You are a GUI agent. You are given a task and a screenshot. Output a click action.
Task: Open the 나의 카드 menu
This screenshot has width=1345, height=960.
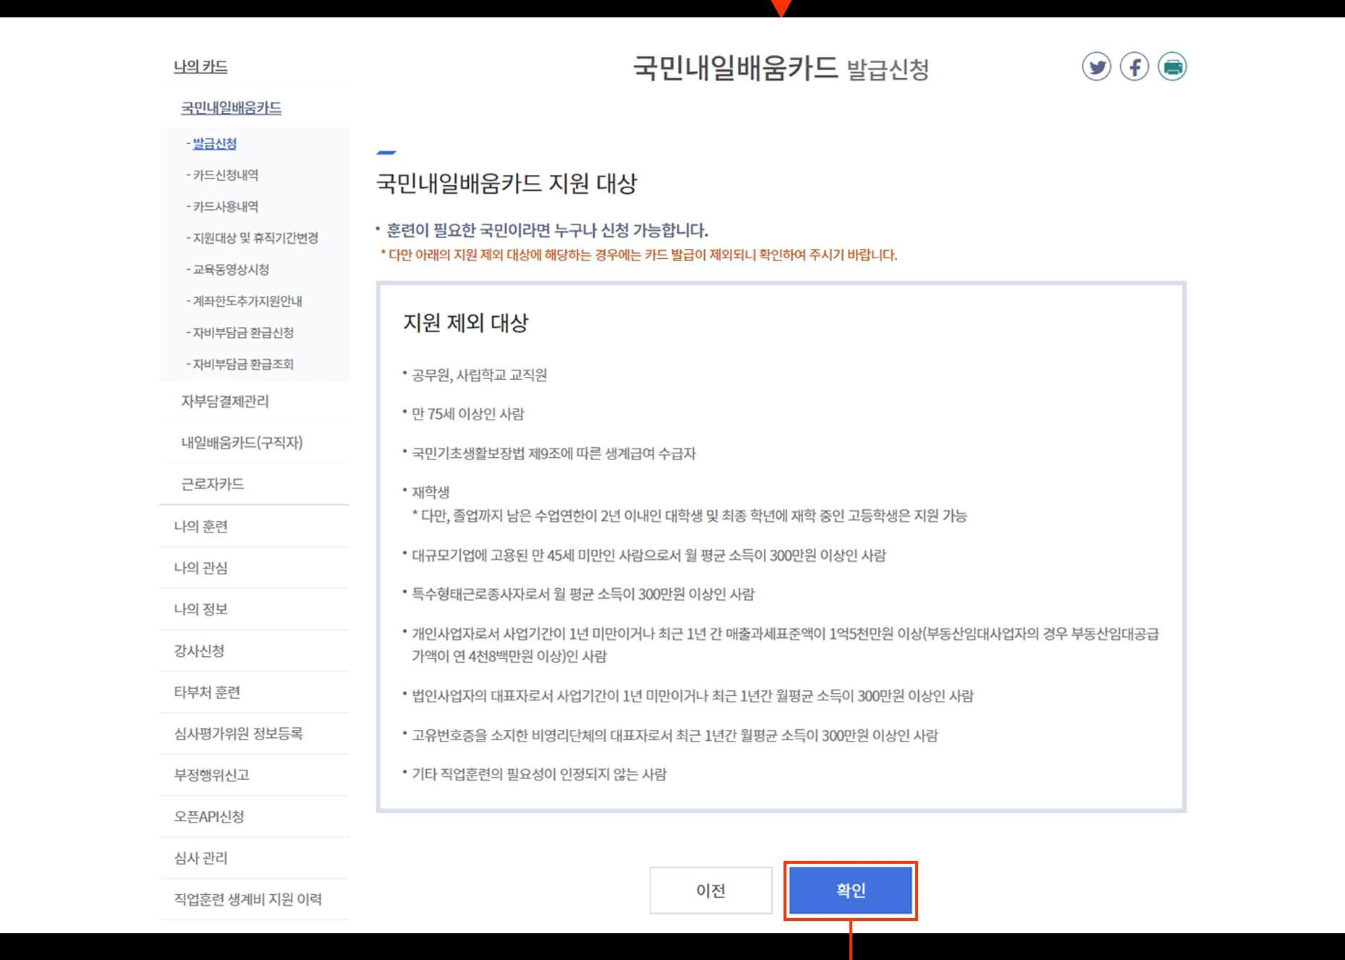pos(200,67)
